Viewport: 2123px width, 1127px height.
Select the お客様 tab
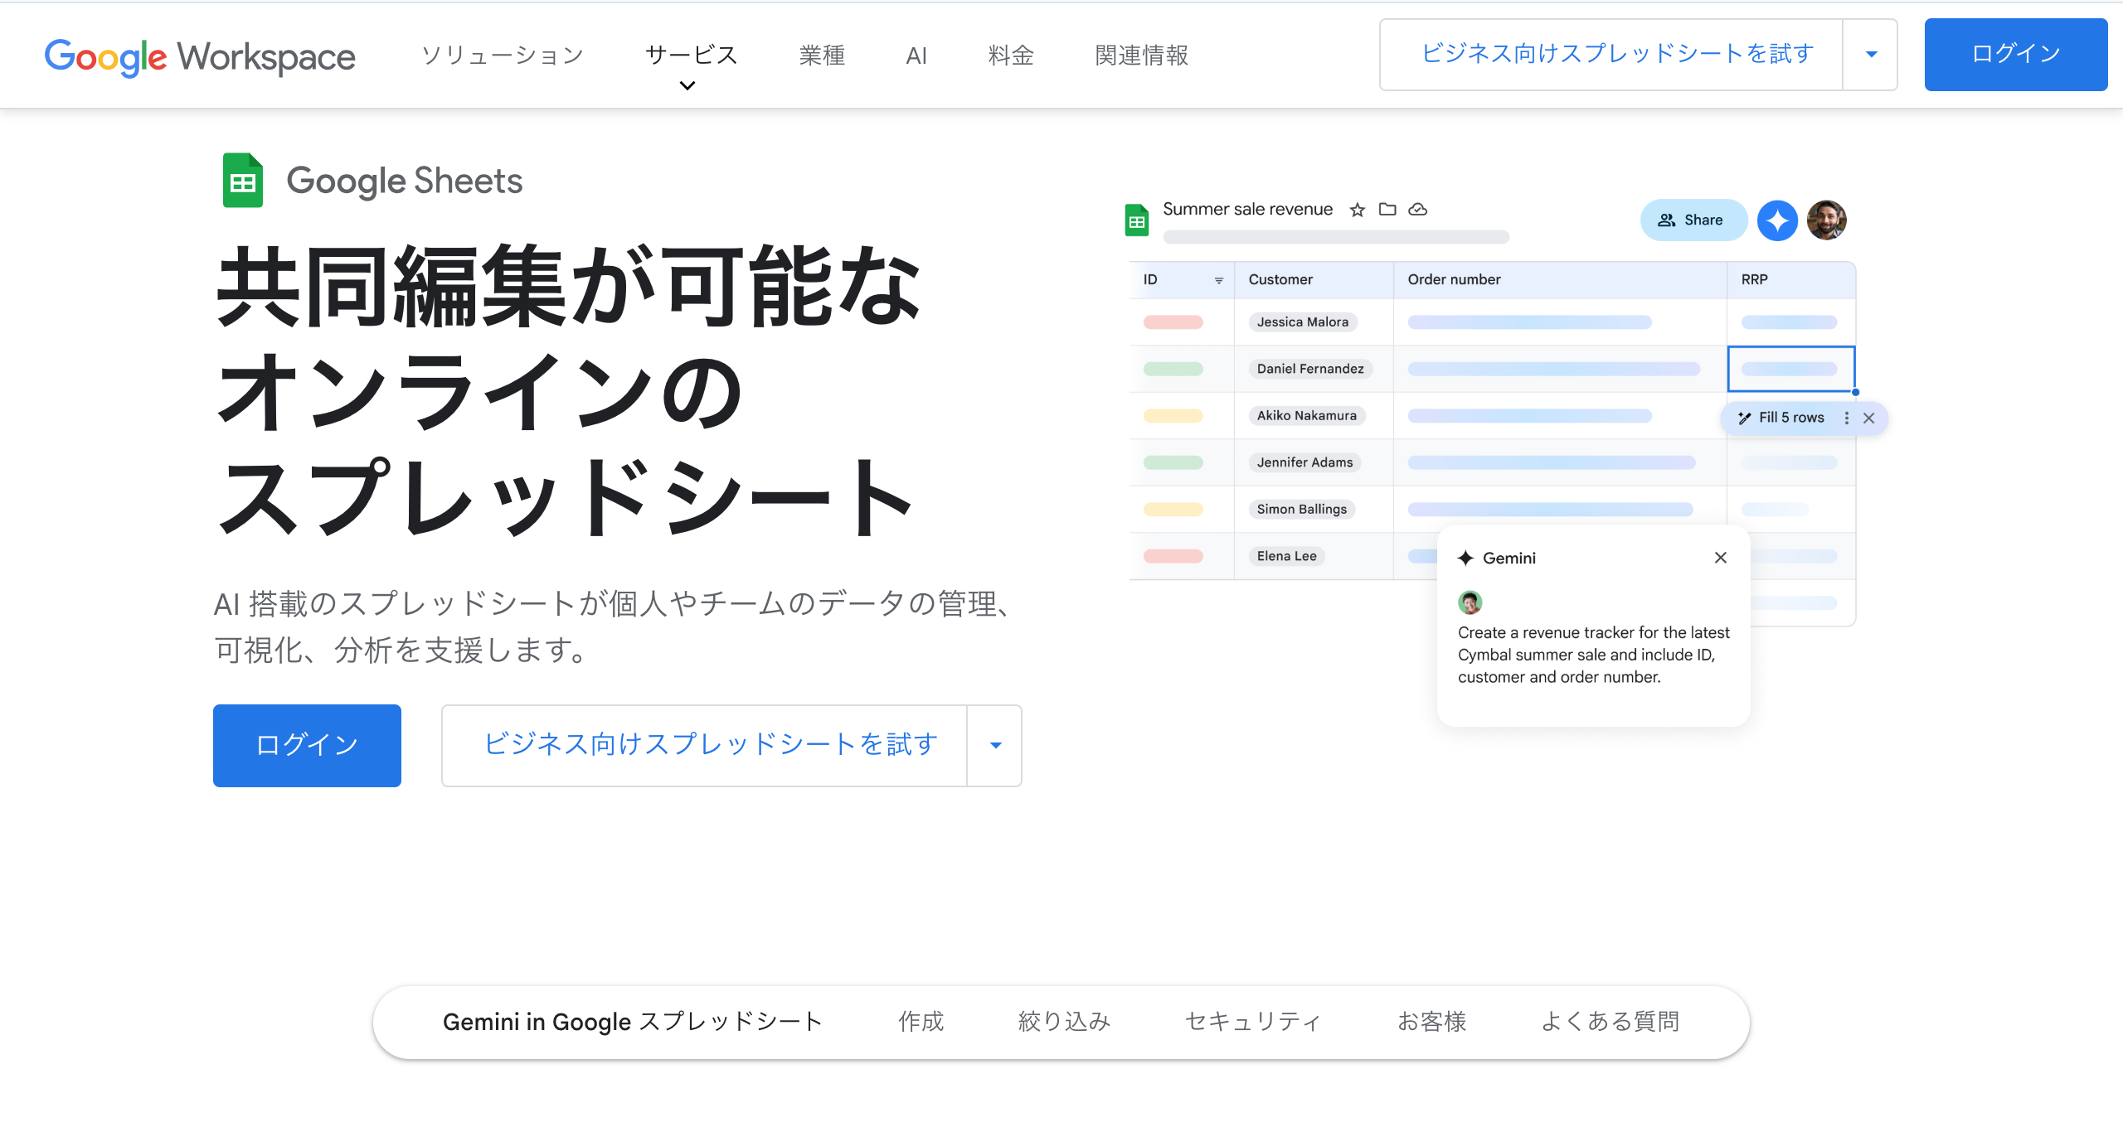tap(1431, 1022)
